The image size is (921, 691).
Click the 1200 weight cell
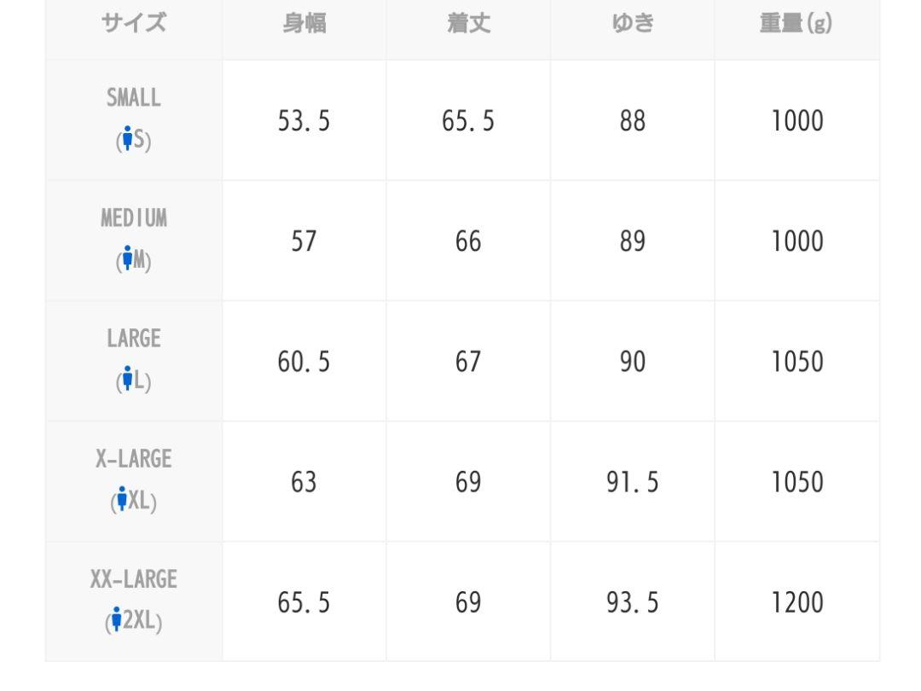[797, 601]
